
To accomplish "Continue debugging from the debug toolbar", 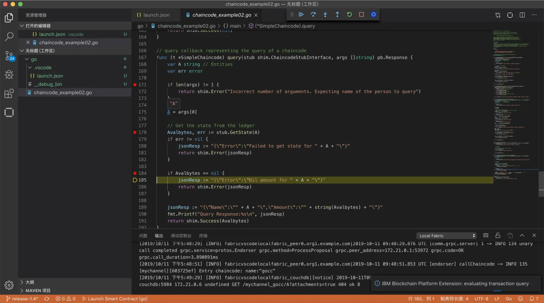I will [301, 14].
